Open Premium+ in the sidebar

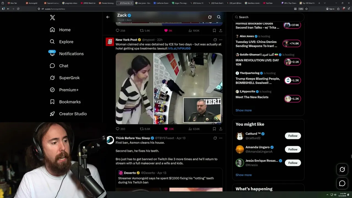click(64, 90)
